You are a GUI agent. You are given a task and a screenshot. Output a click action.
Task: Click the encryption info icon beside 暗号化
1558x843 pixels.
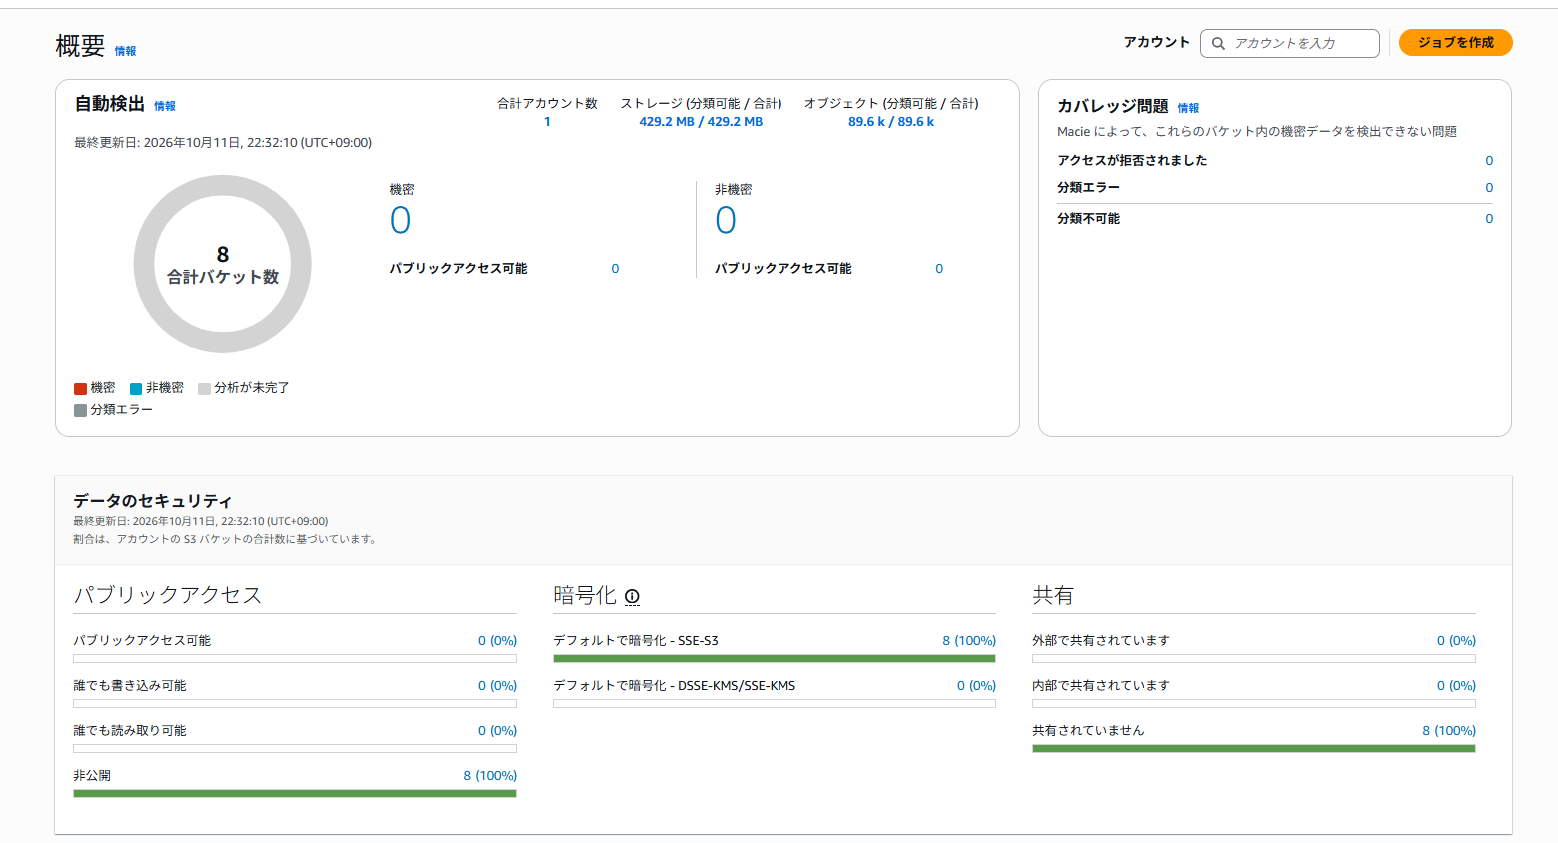point(632,597)
